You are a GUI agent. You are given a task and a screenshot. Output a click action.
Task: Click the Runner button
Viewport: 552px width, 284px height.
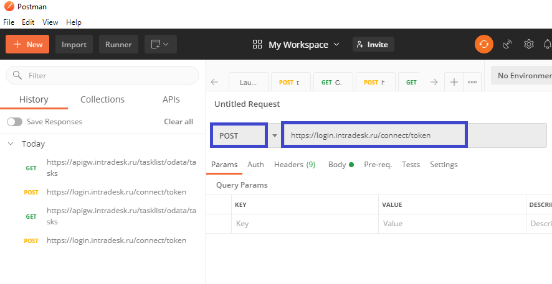pos(118,44)
